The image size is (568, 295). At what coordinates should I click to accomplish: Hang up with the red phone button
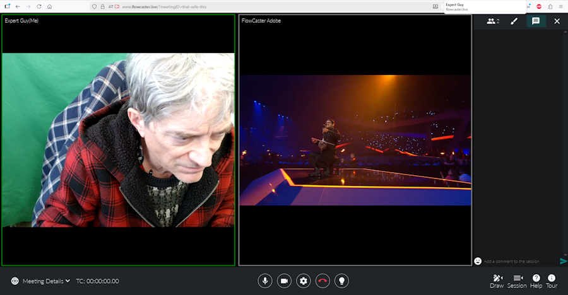click(x=322, y=281)
